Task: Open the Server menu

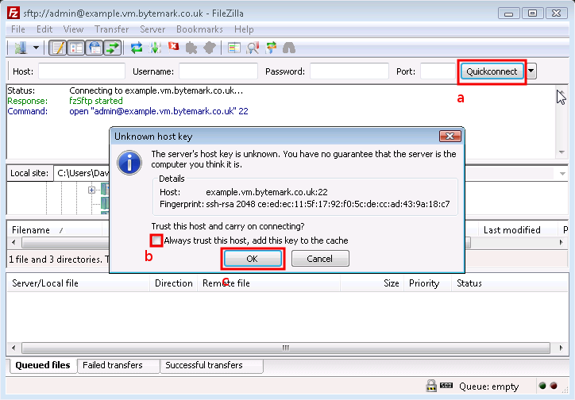Action: tap(152, 29)
